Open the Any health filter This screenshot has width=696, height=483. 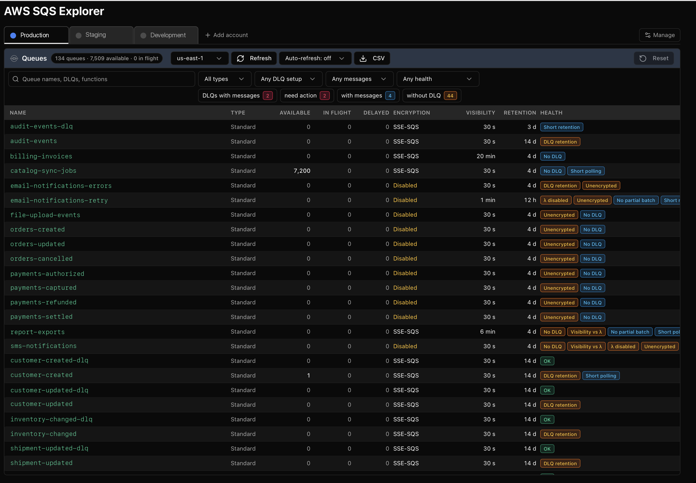point(438,79)
